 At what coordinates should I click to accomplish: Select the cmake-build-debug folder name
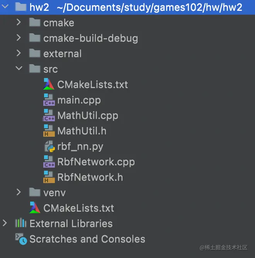click(x=91, y=38)
